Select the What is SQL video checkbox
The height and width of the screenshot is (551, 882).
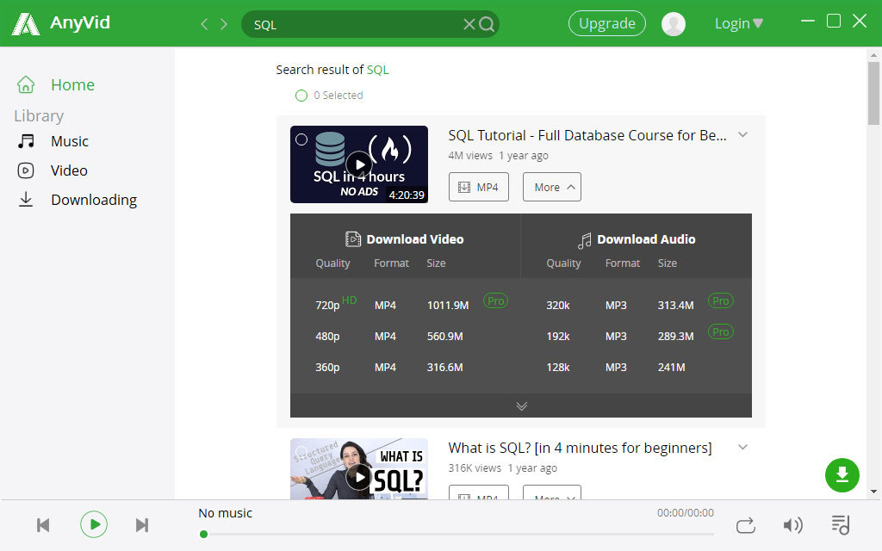(x=301, y=451)
